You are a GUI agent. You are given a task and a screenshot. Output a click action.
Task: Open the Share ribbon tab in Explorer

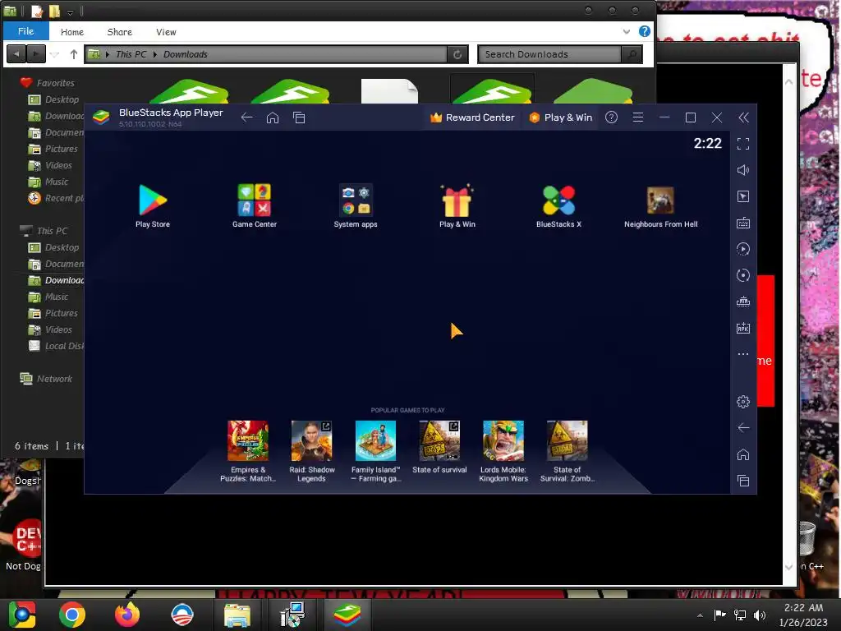point(120,32)
